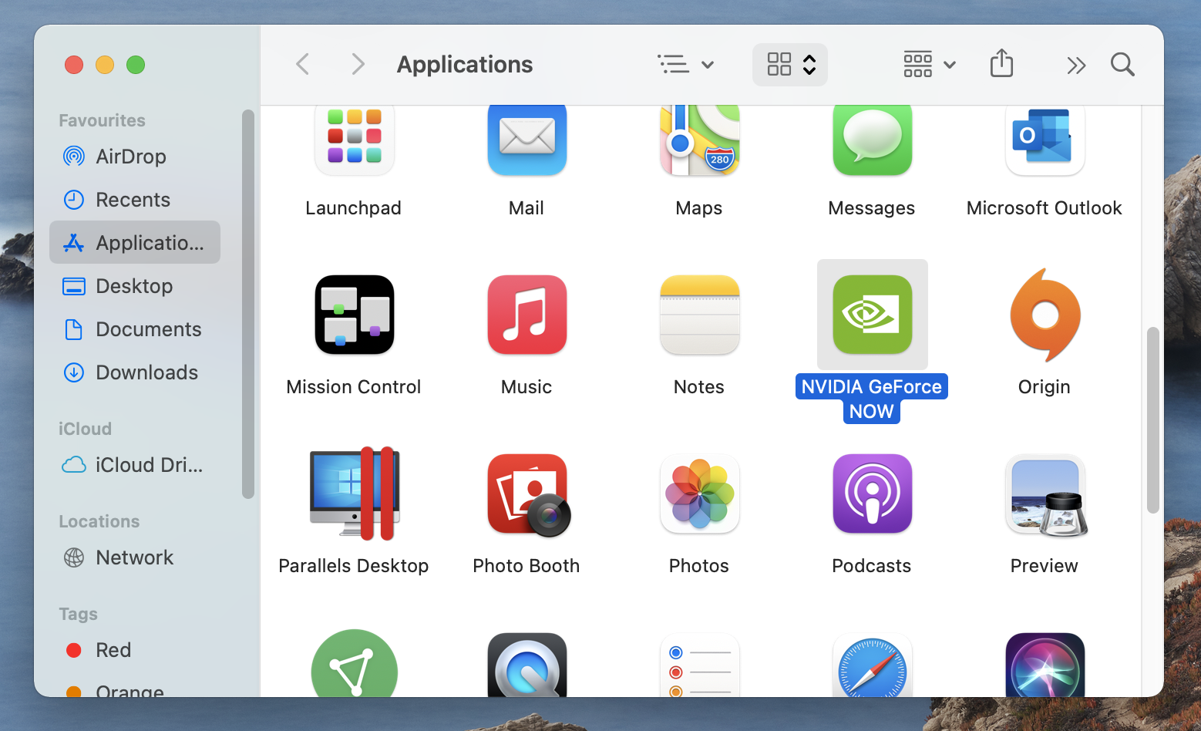Select the Photo Booth app icon
1201x731 pixels.
click(527, 494)
